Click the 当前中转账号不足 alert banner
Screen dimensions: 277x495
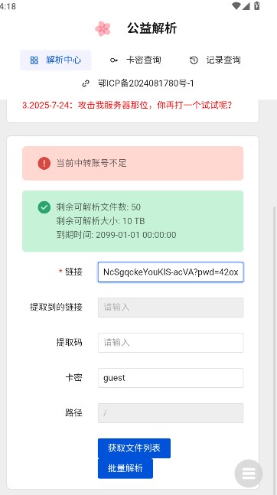coord(132,163)
